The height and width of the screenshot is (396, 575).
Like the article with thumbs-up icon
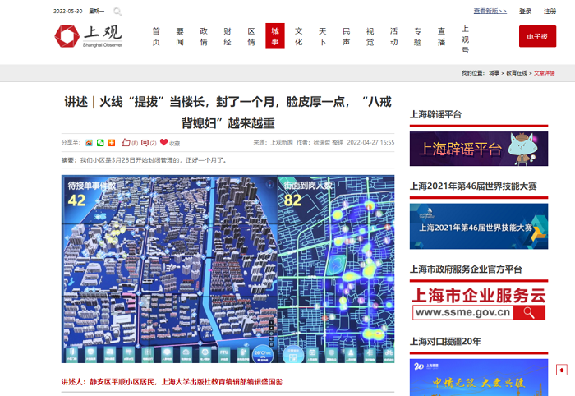(126, 143)
